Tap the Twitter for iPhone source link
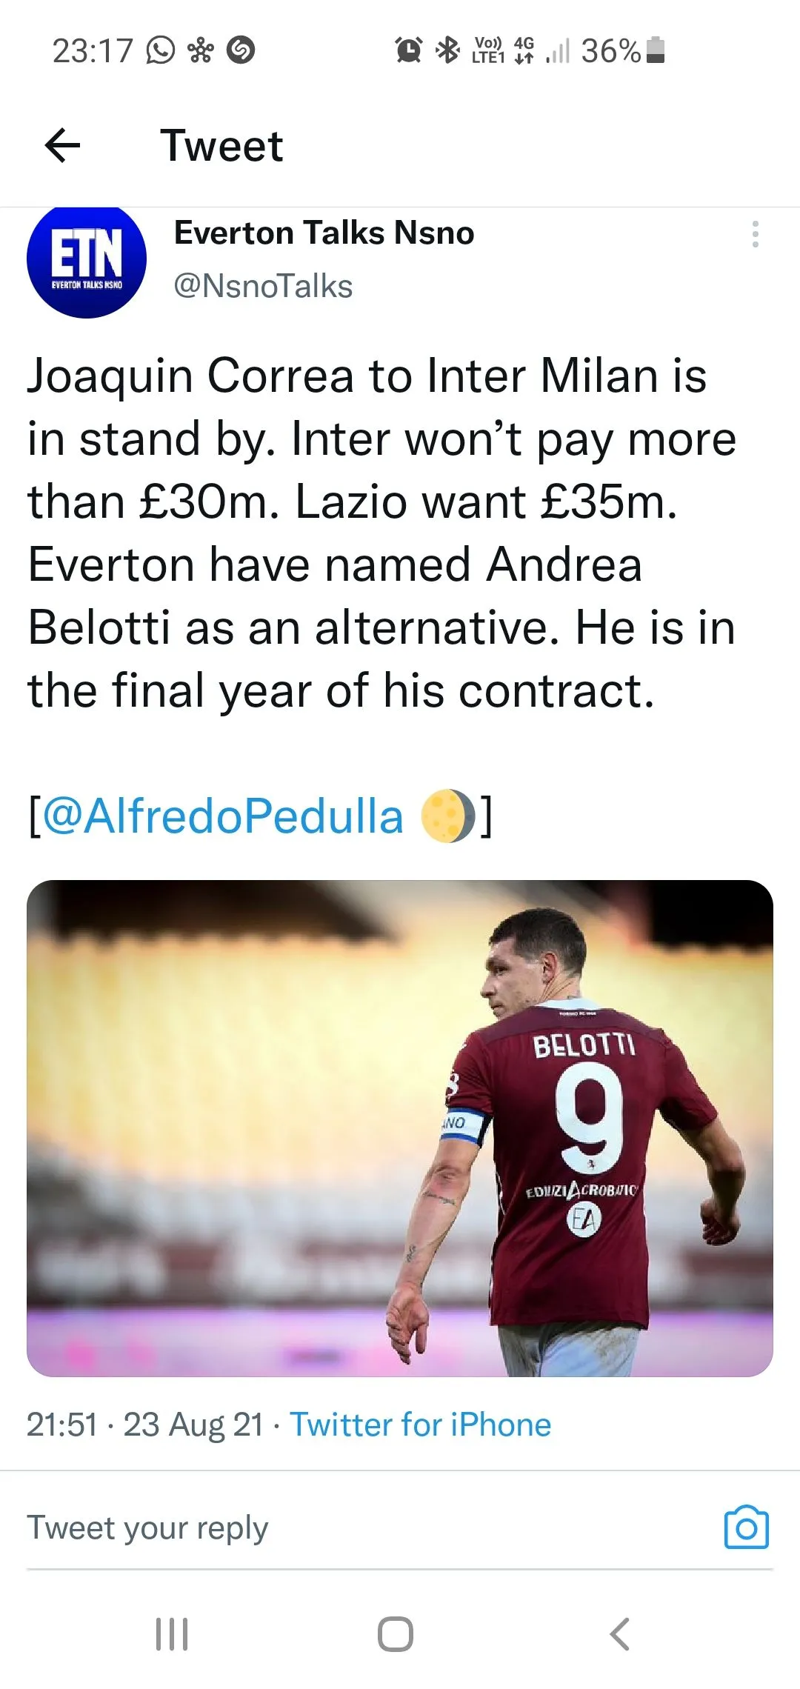Viewport: 800px width, 1689px height. [x=420, y=1425]
